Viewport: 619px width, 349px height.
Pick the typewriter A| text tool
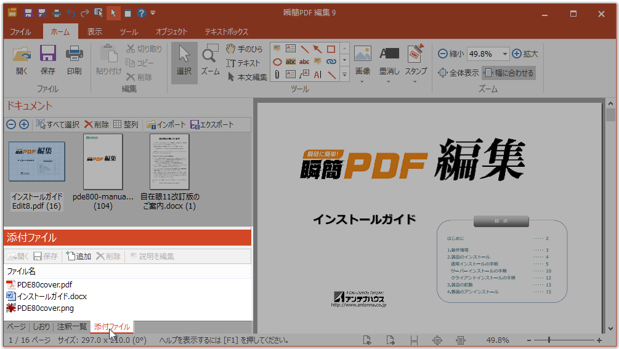tap(317, 74)
